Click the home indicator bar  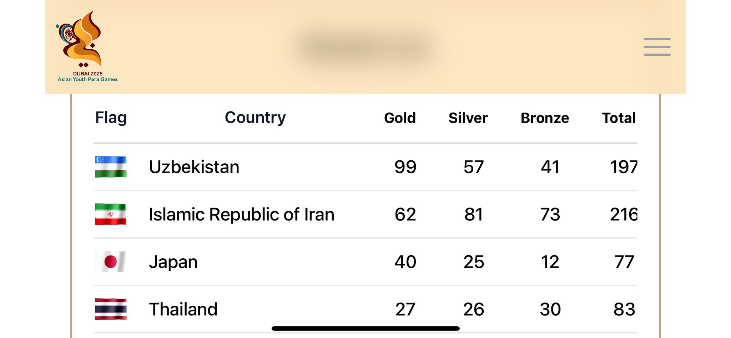[x=365, y=328]
